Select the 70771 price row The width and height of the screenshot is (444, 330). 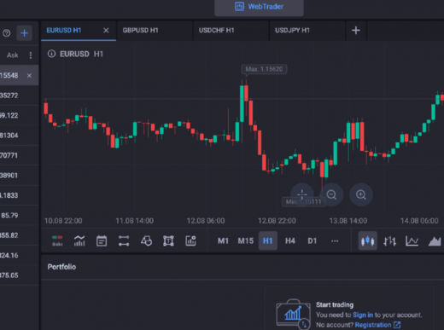click(20, 155)
